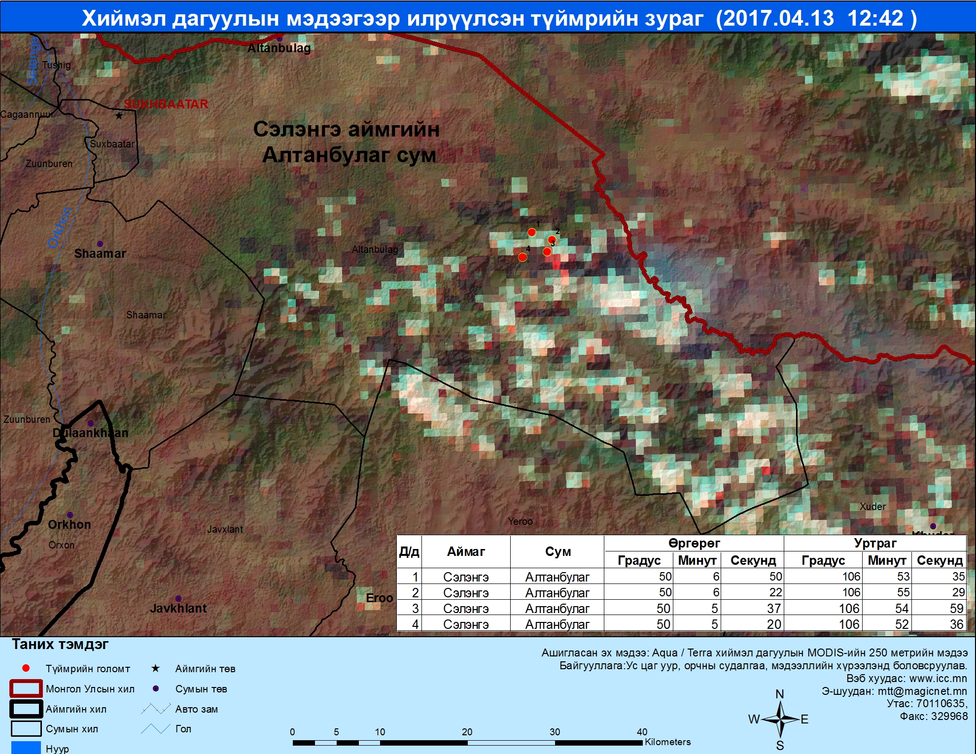The width and height of the screenshot is (976, 754).
Task: Click the Tushig label near the top left
Action: tap(57, 65)
